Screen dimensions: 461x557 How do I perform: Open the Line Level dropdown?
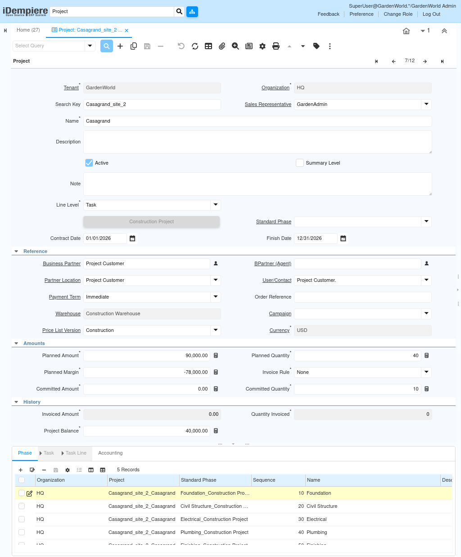tap(216, 205)
